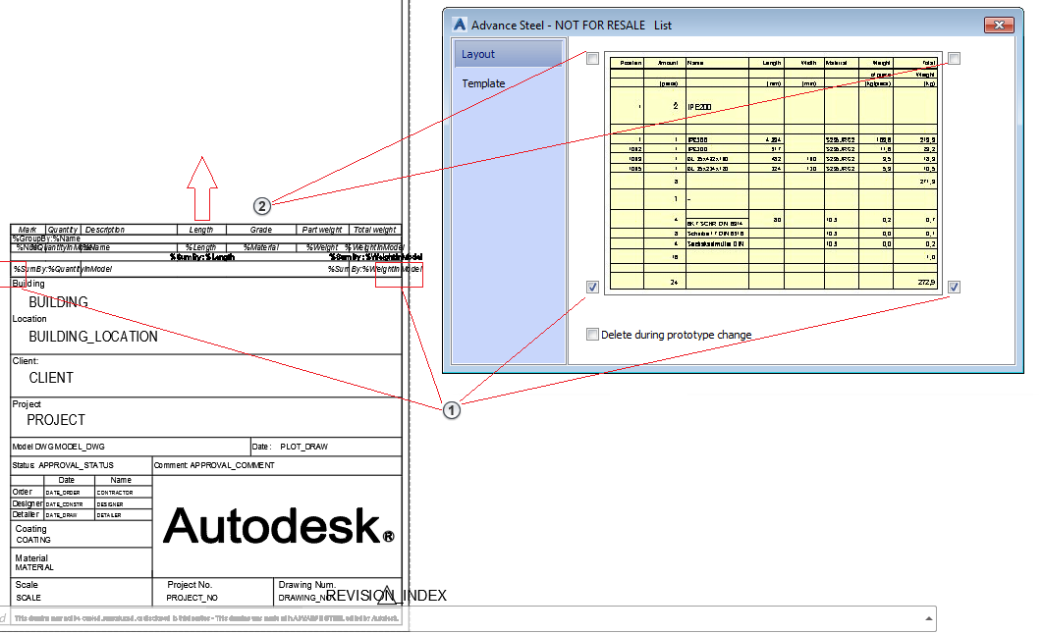Select the BUILDING_LOCATION text in title block
The image size is (1043, 634).
93,337
